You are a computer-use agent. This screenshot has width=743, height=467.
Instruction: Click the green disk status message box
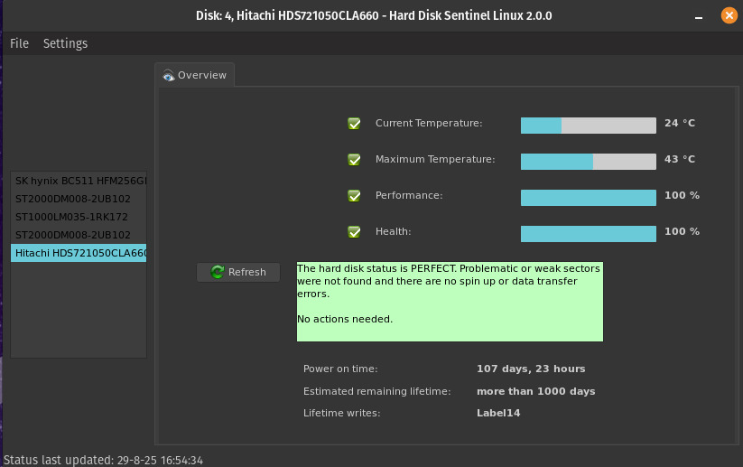click(450, 302)
